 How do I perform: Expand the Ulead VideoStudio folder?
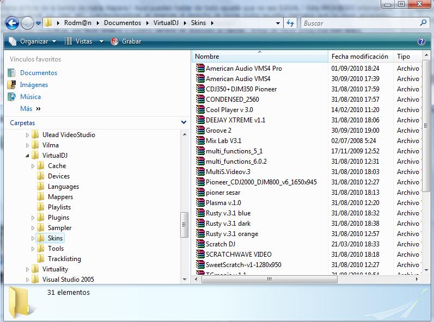[x=27, y=135]
